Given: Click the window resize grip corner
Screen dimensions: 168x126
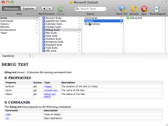Looking at the screenshot, I should (167, 125).
